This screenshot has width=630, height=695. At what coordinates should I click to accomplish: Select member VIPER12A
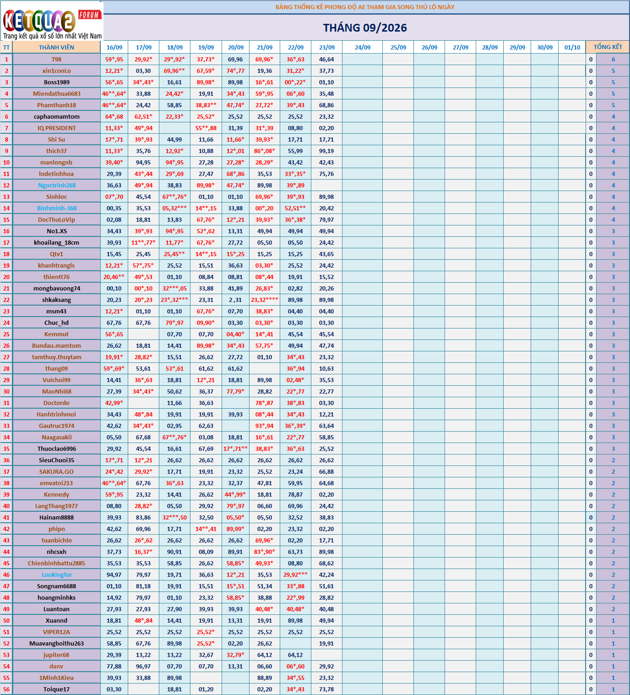coord(56,632)
